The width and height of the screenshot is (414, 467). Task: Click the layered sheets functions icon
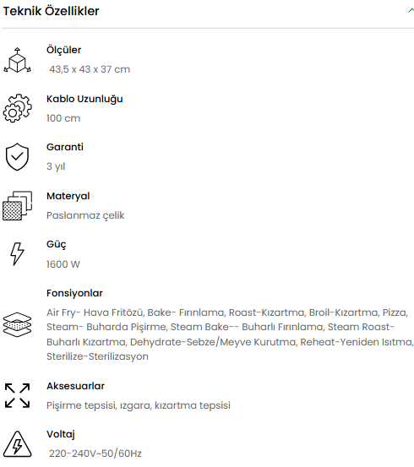(x=17, y=324)
